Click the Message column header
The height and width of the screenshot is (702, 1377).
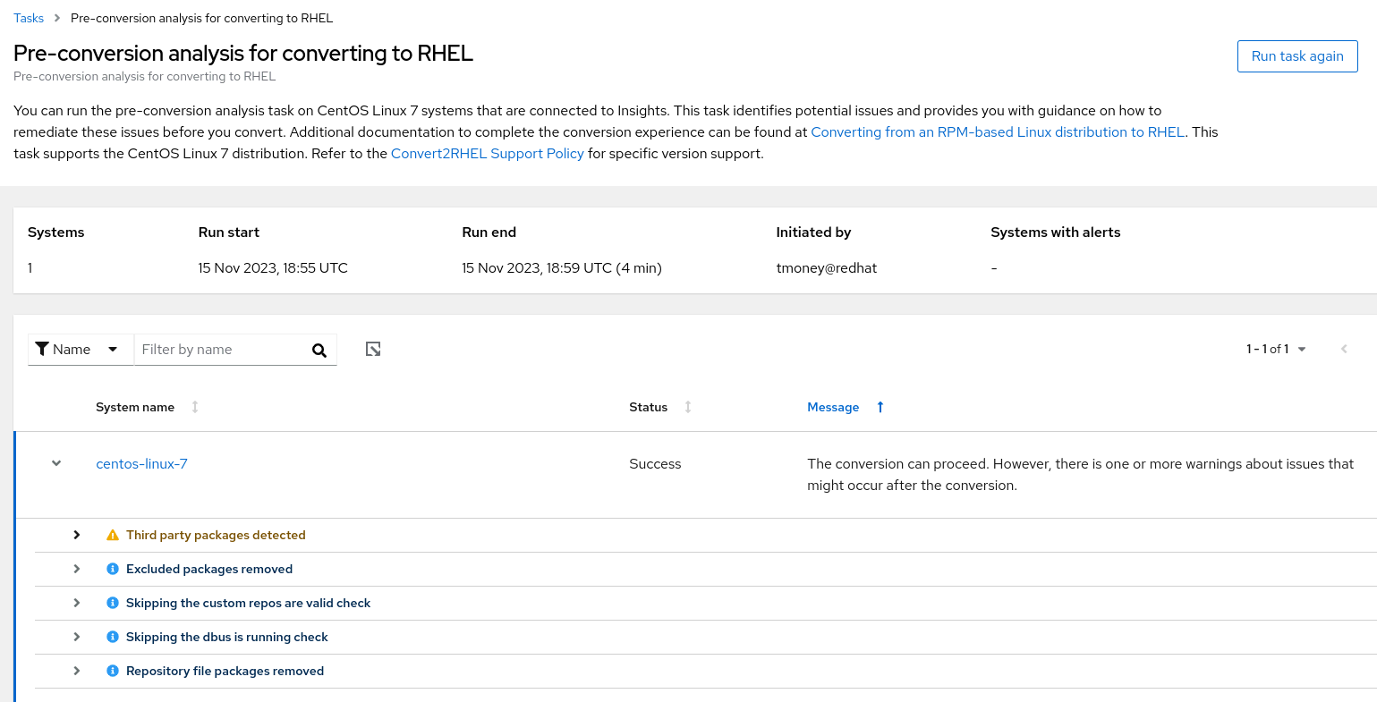[x=833, y=407]
